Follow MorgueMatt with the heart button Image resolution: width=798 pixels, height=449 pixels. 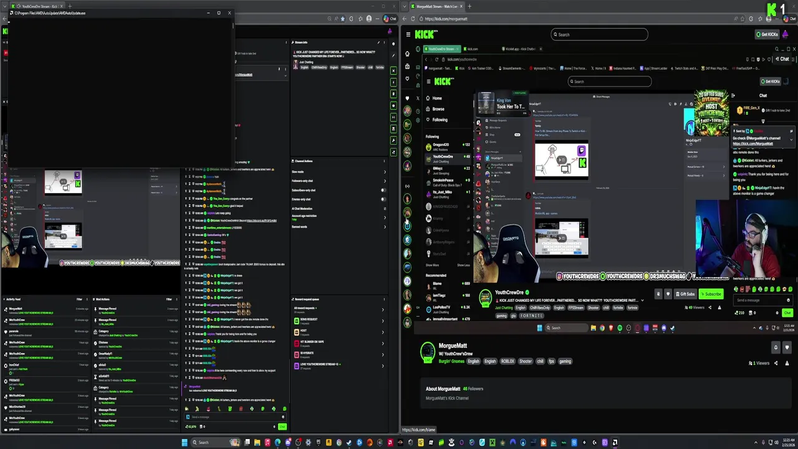787,347
